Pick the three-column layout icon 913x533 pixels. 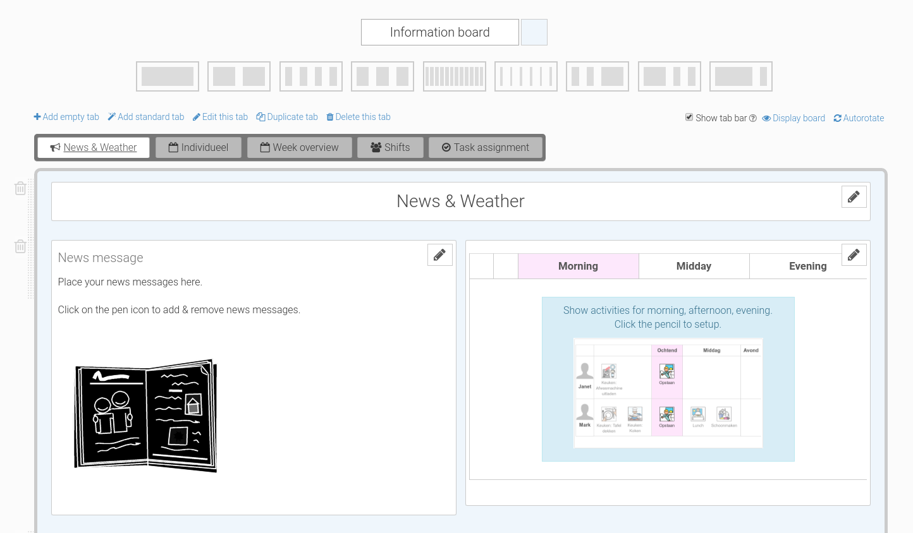tap(383, 76)
